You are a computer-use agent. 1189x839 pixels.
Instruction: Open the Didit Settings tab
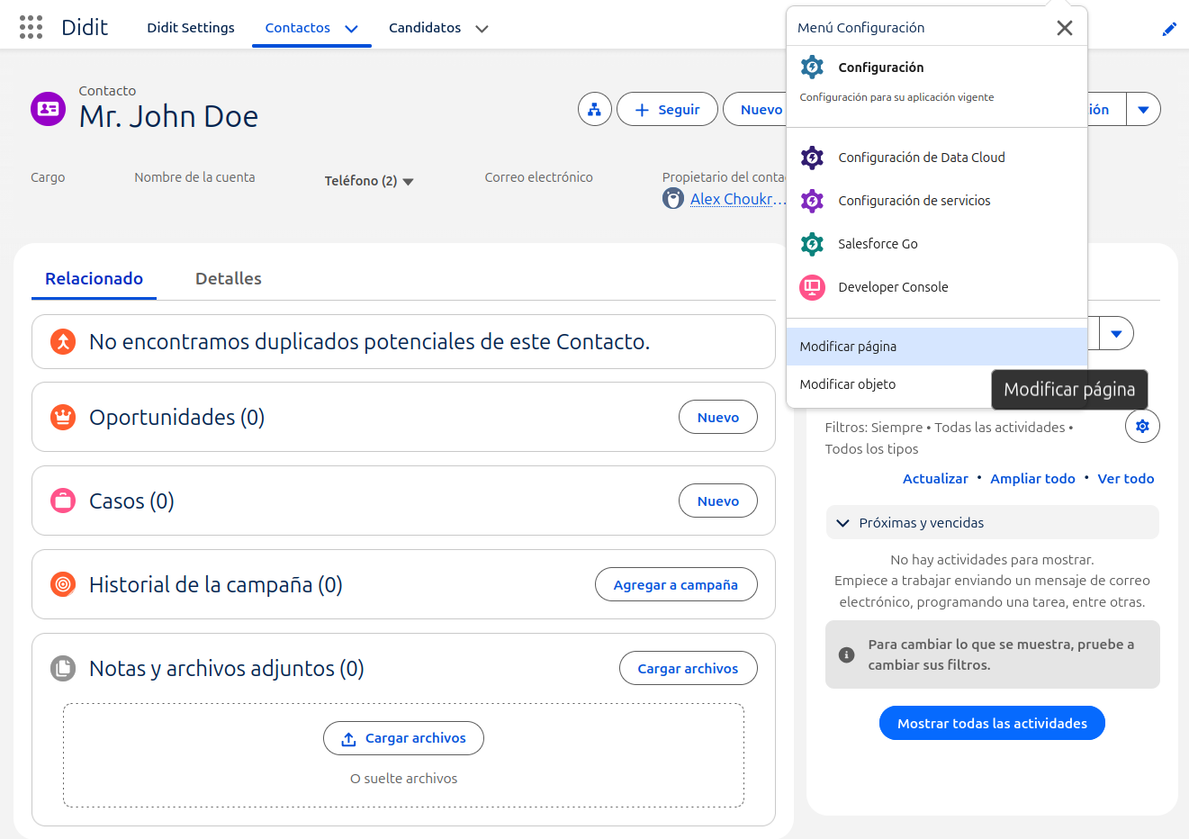tap(191, 28)
